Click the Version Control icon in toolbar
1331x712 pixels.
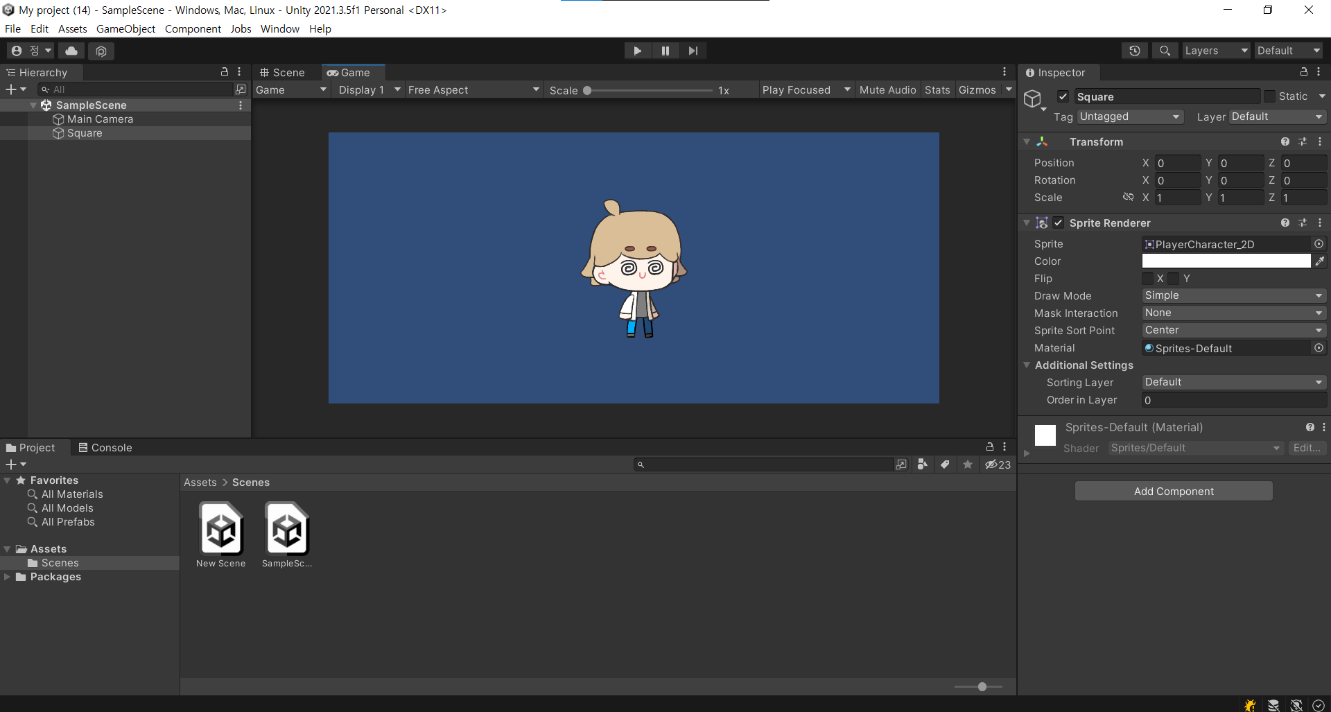coord(101,51)
